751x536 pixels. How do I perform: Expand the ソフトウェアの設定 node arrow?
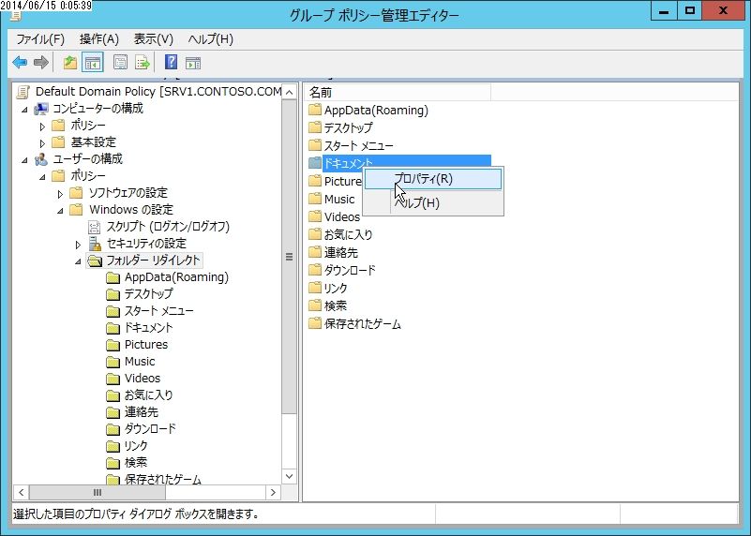click(60, 194)
